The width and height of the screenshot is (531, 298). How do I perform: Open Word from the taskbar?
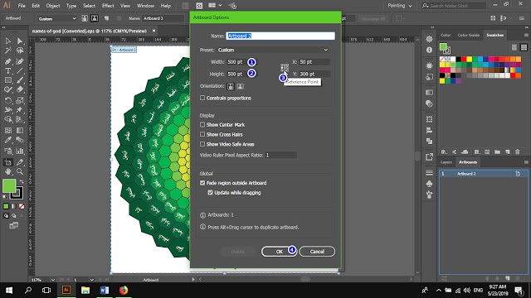105,290
